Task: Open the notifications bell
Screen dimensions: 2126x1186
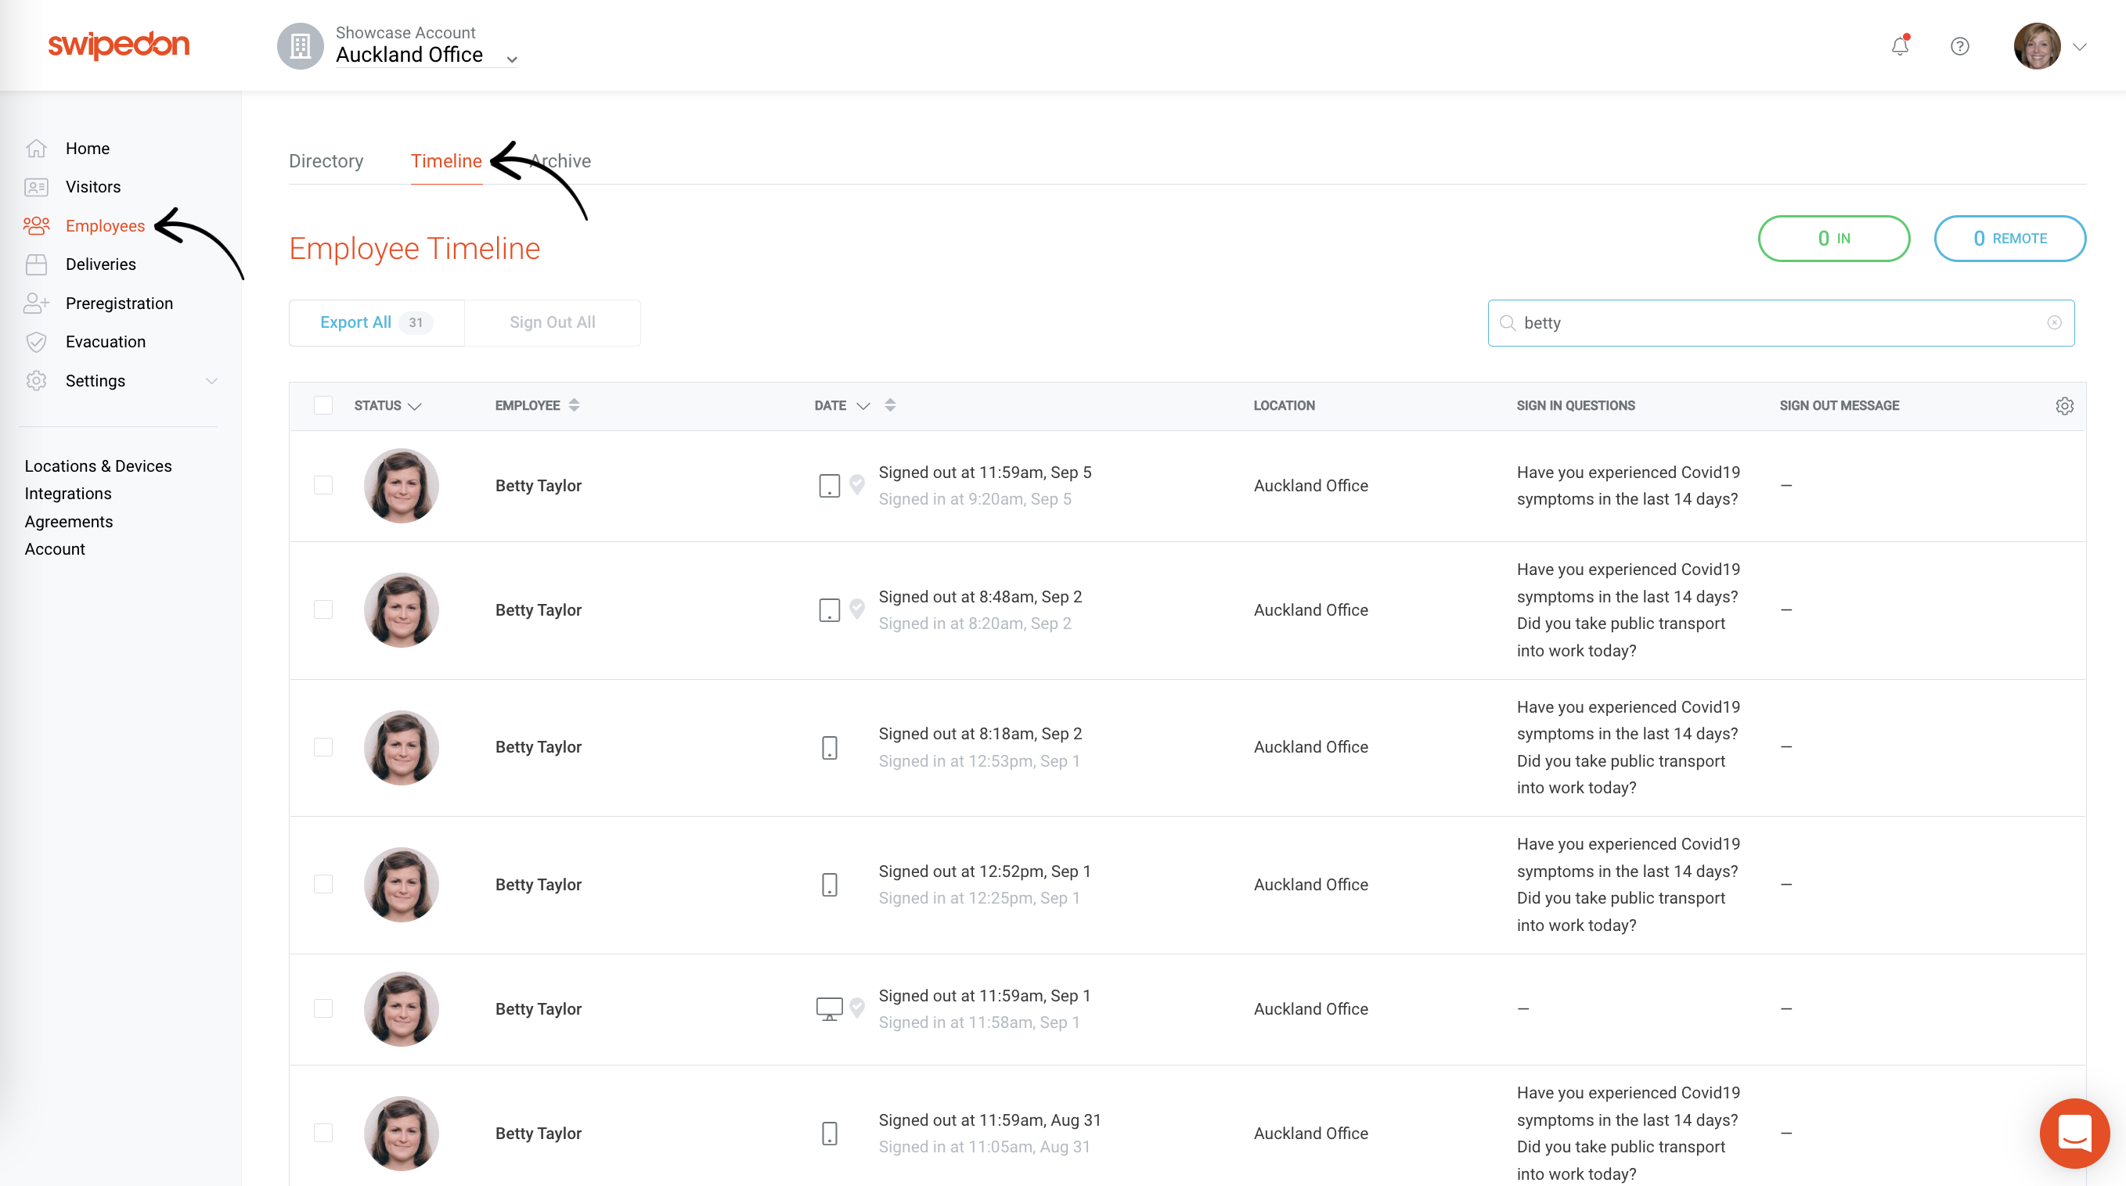Action: pos(1900,46)
